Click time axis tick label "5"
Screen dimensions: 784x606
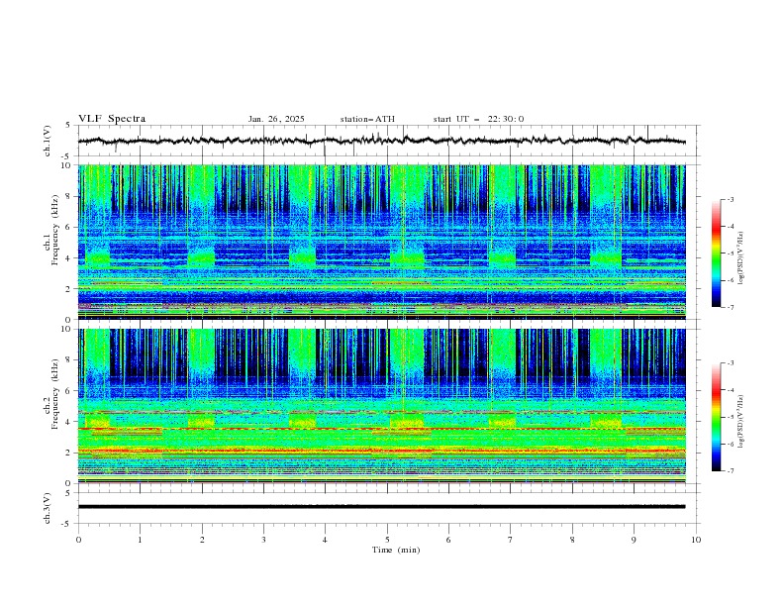[387, 540]
